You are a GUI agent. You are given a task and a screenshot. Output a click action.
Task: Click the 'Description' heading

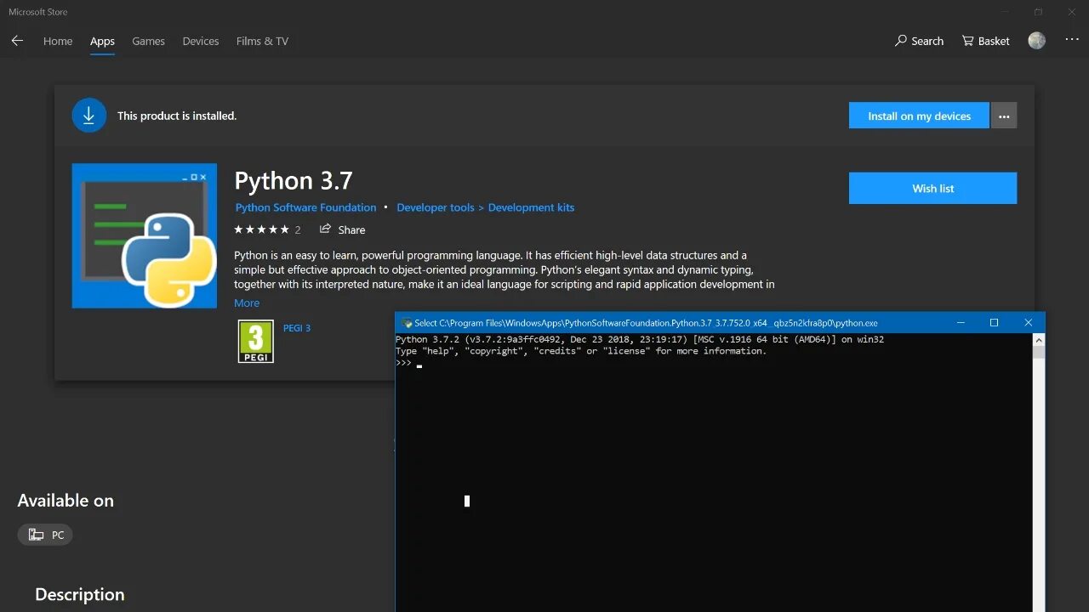point(79,595)
